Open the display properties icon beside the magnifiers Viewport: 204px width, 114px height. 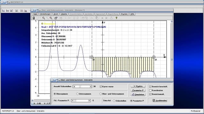[x=56, y=18]
